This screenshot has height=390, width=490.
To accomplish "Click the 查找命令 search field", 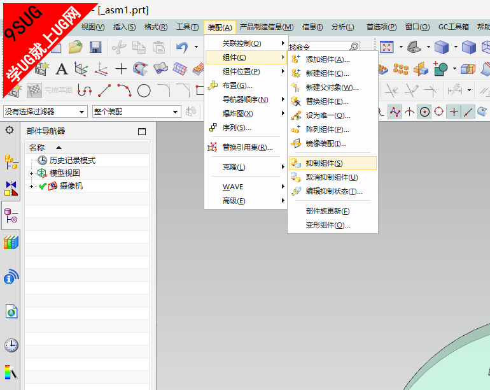I will point(319,47).
